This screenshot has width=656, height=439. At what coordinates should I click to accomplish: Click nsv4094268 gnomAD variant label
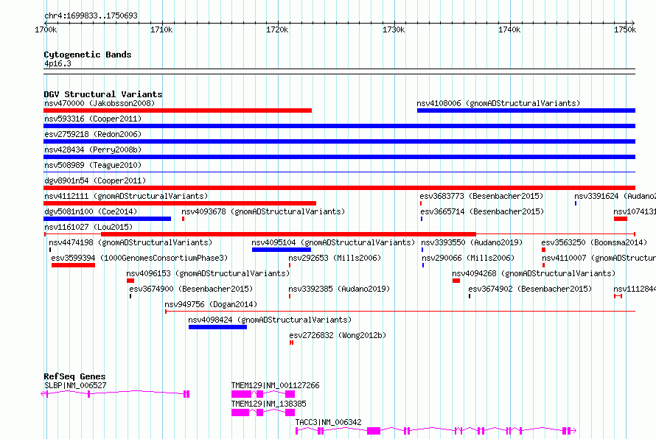click(x=534, y=273)
